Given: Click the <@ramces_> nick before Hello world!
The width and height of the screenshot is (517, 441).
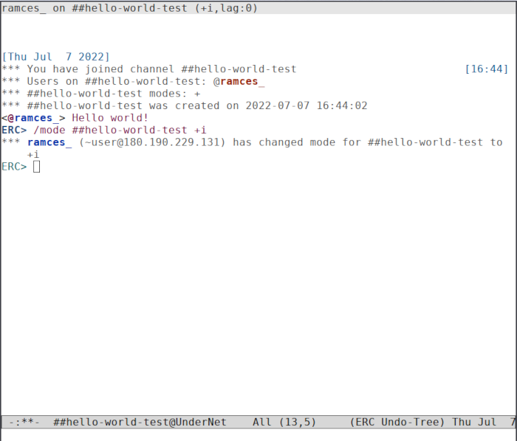Looking at the screenshot, I should coord(33,118).
